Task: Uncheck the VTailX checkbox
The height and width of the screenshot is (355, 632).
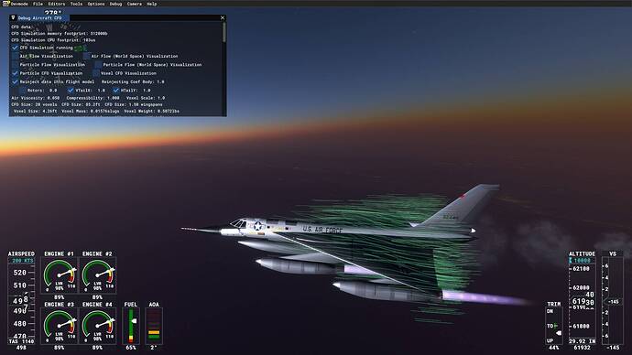Action: click(x=71, y=91)
